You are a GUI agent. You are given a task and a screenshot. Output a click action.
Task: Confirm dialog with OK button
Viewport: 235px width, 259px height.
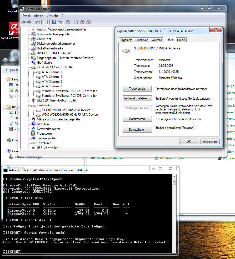189,141
